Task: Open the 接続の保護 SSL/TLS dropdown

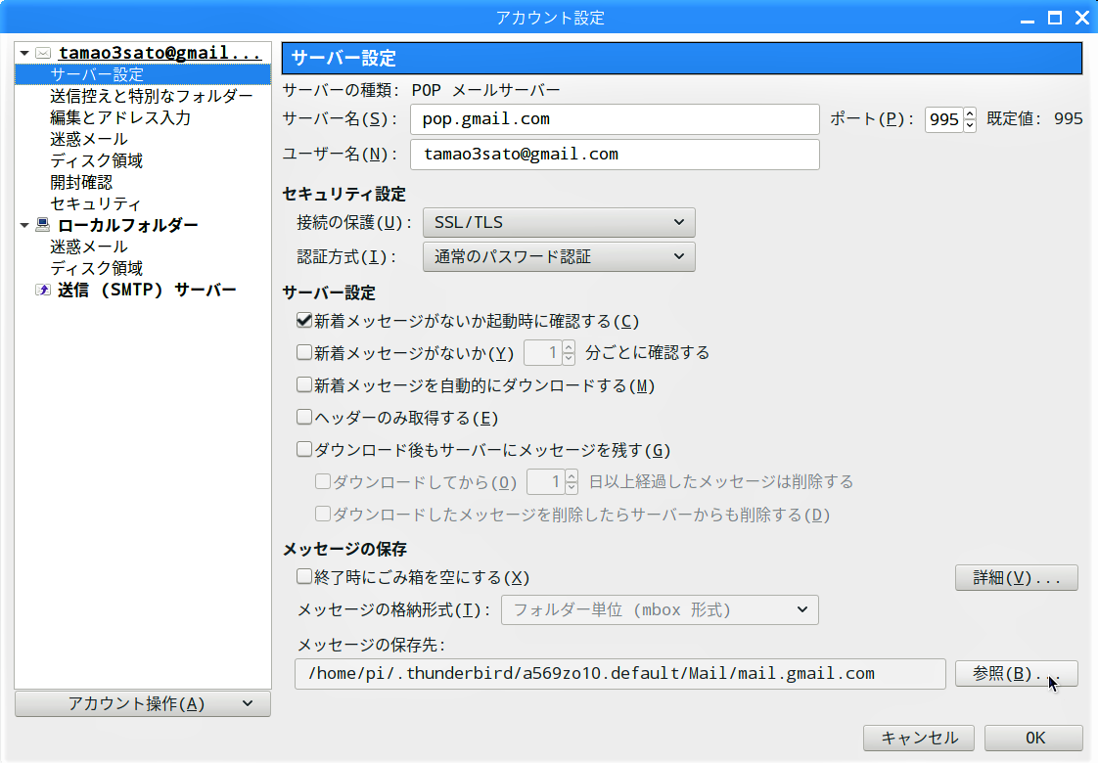Action: click(x=559, y=223)
